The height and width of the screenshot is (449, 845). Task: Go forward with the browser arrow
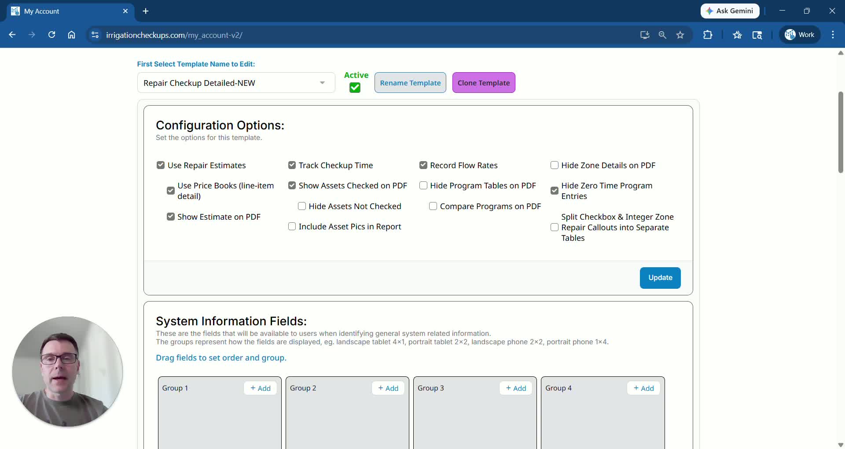click(x=32, y=35)
